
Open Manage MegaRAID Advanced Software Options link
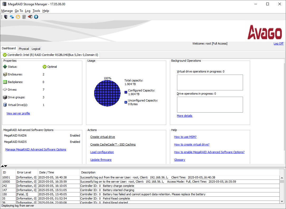pyautogui.click(x=36, y=149)
